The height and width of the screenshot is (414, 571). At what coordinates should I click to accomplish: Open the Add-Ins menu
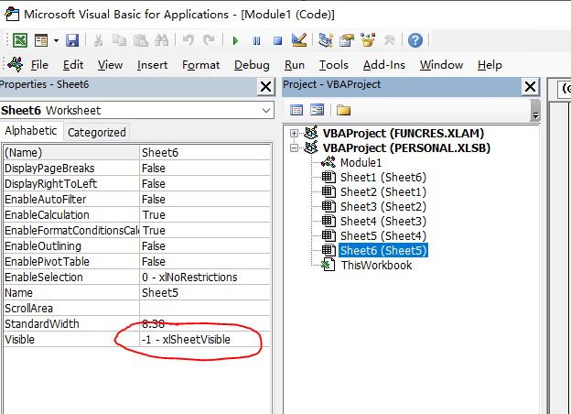383,65
